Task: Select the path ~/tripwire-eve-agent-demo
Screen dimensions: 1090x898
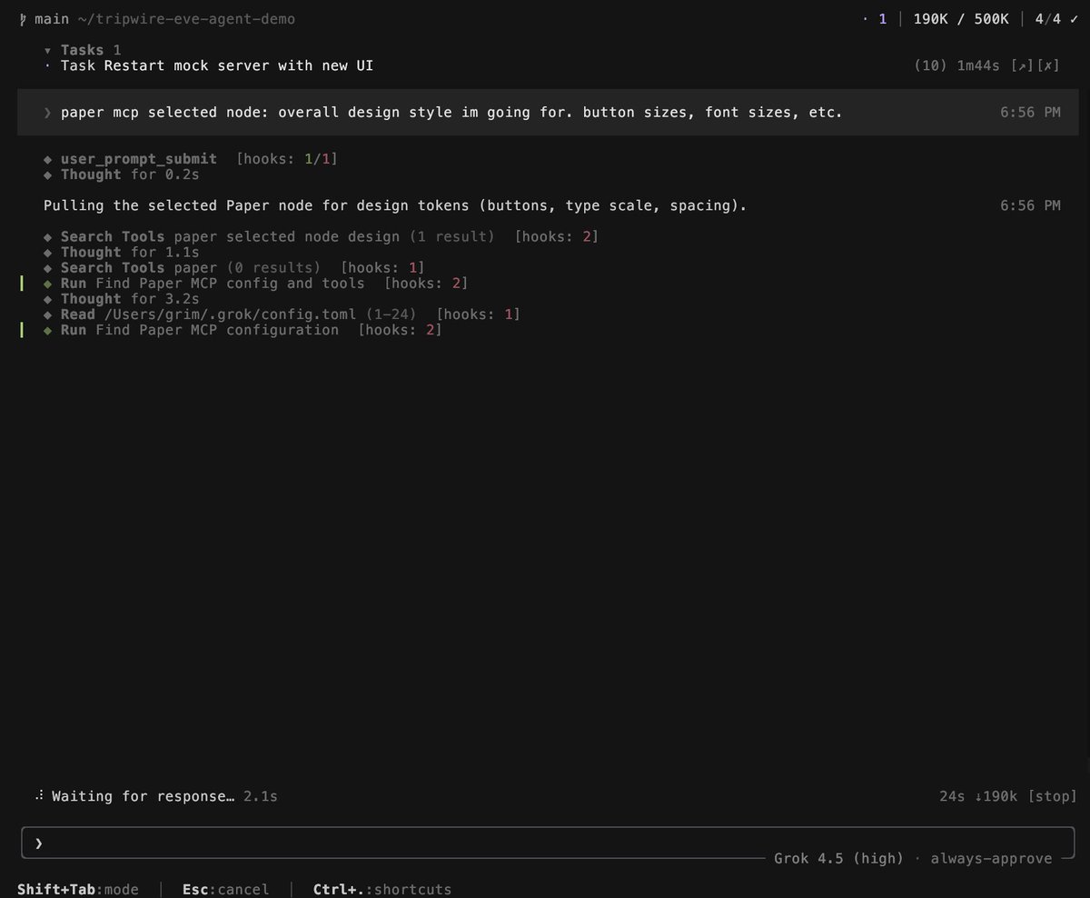Action: 186,18
